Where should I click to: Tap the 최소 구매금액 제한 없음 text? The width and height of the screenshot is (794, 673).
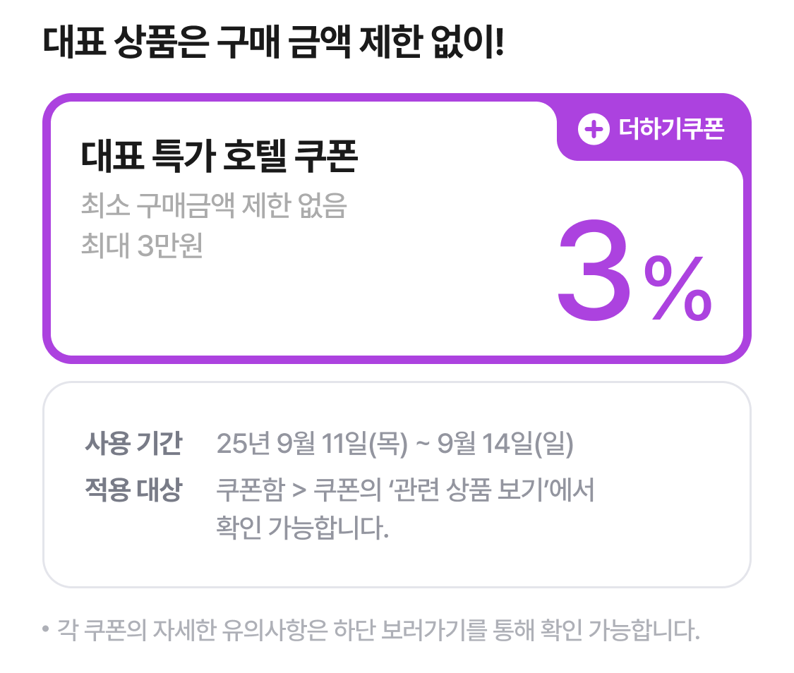click(214, 205)
